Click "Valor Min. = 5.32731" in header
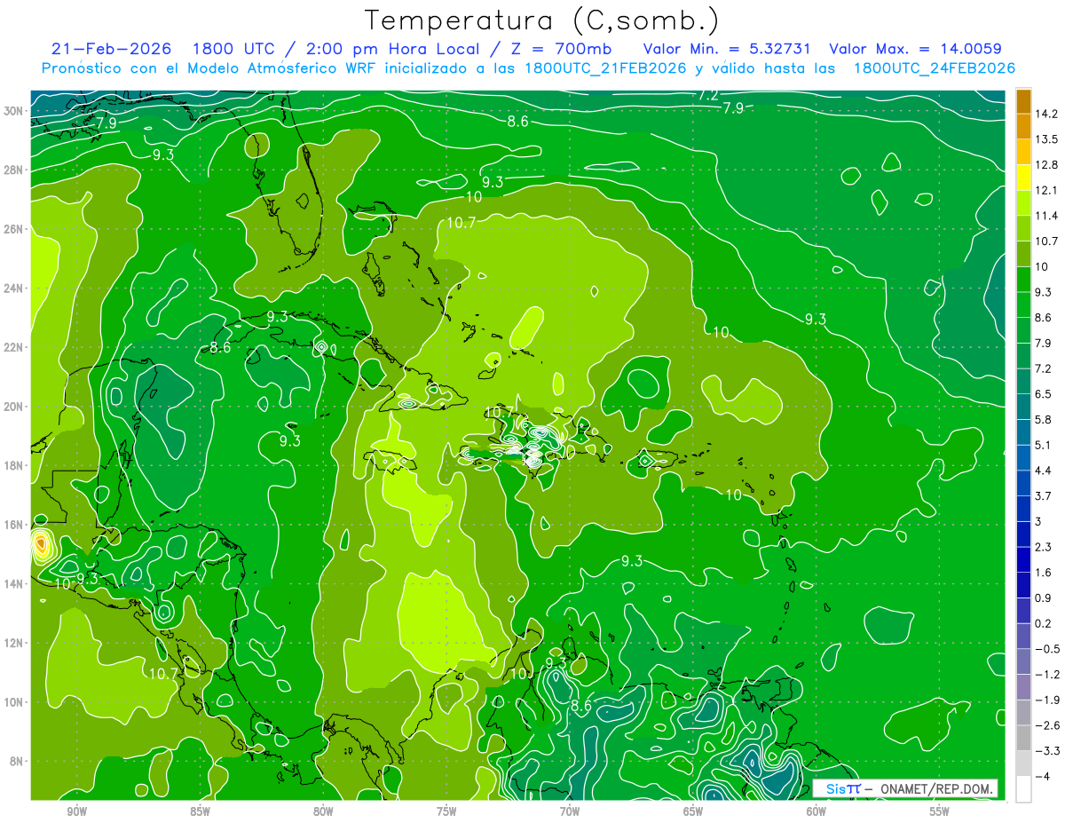This screenshot has height=823, width=1065. click(x=728, y=49)
